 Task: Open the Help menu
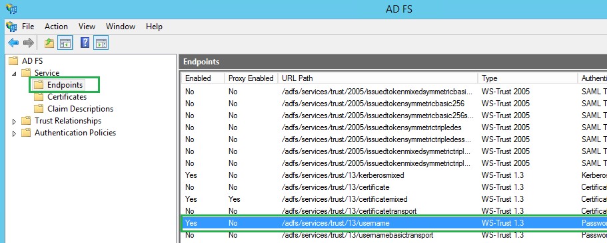click(x=154, y=27)
